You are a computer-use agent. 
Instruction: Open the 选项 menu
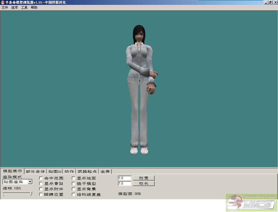click(x=14, y=8)
